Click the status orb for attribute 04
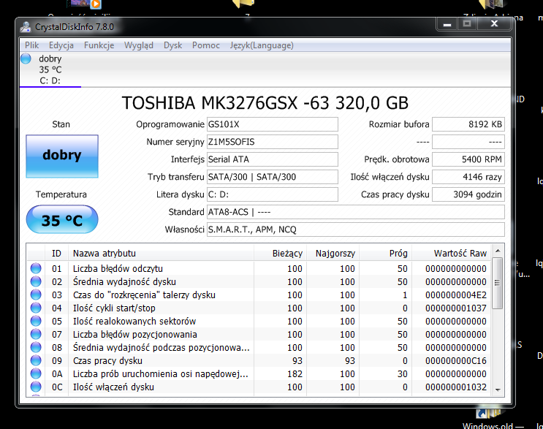Screen dimensions: 543x429 36,308
